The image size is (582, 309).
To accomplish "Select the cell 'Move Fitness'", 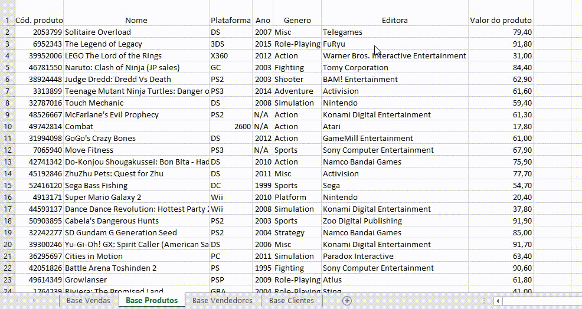I will [x=136, y=150].
